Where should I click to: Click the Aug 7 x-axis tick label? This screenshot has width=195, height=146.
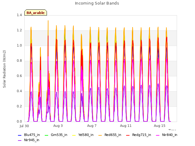click(92, 126)
